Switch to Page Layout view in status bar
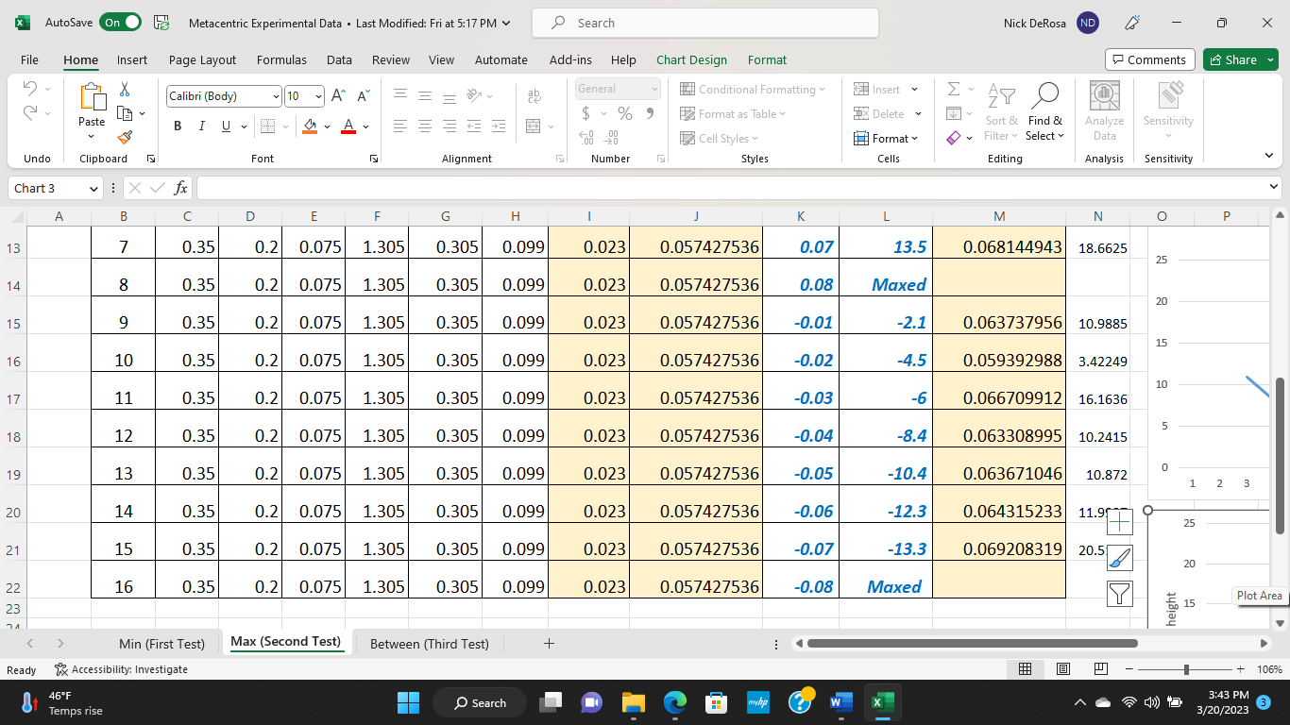Screen dimensions: 1290x725 point(1063,669)
